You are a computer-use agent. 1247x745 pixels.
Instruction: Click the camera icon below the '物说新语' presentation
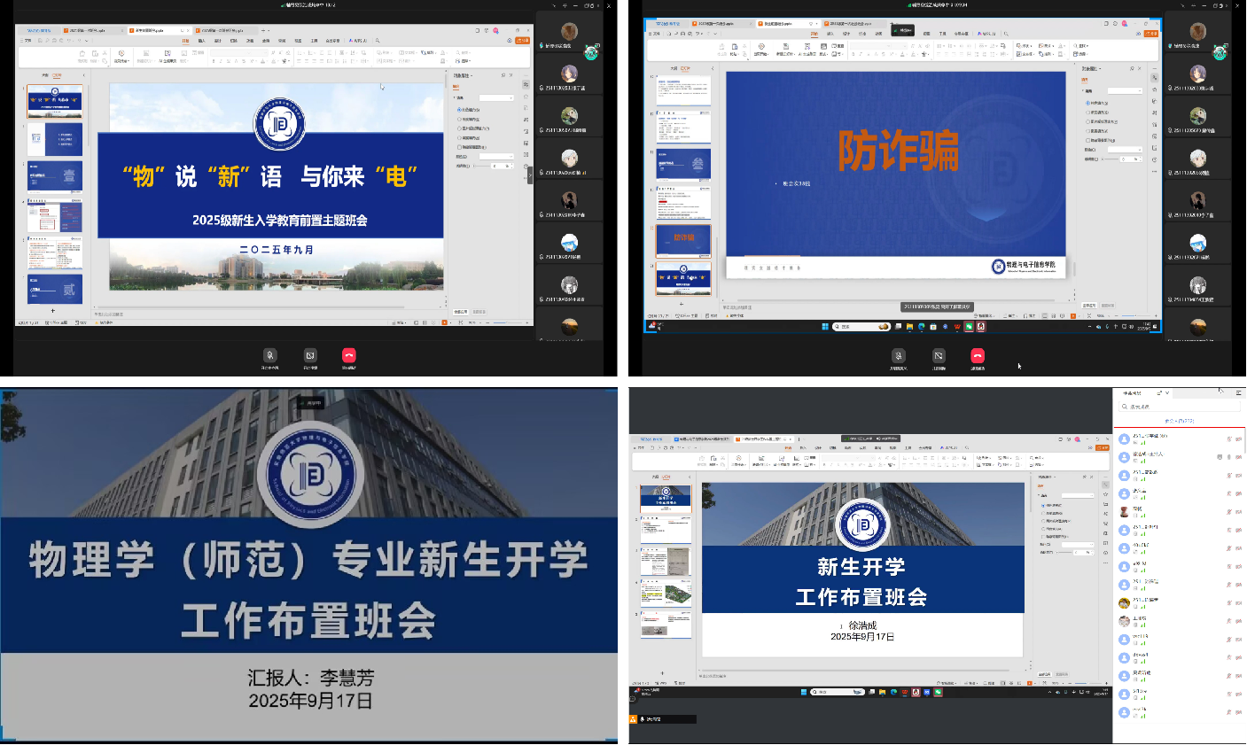pyautogui.click(x=309, y=355)
